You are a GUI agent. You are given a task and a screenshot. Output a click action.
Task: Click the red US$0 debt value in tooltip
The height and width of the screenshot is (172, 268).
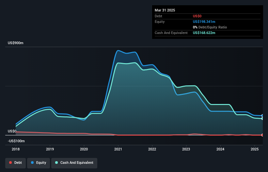[197, 16]
